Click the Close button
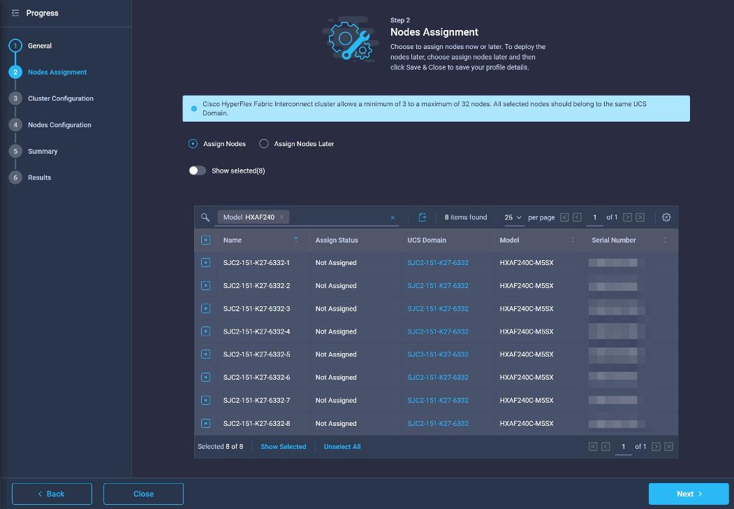734x509 pixels. click(x=143, y=494)
